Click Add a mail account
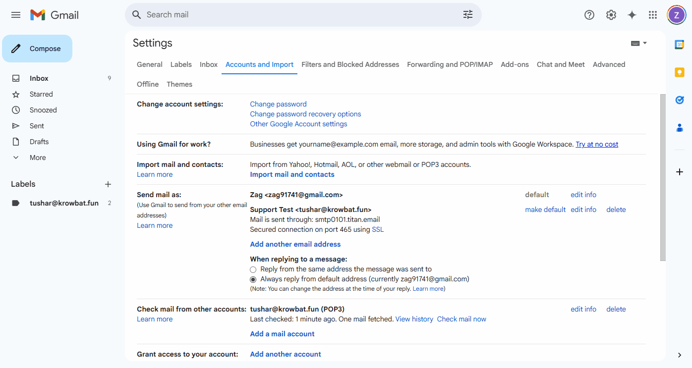The width and height of the screenshot is (692, 368). click(x=282, y=334)
